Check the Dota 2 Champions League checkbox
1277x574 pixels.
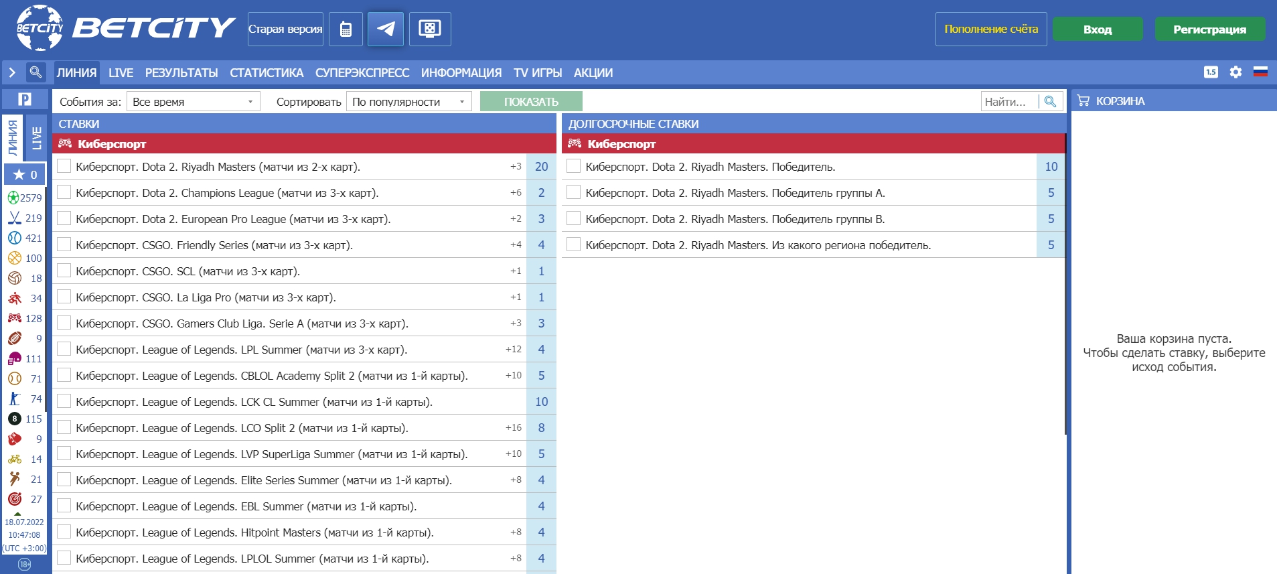[64, 193]
